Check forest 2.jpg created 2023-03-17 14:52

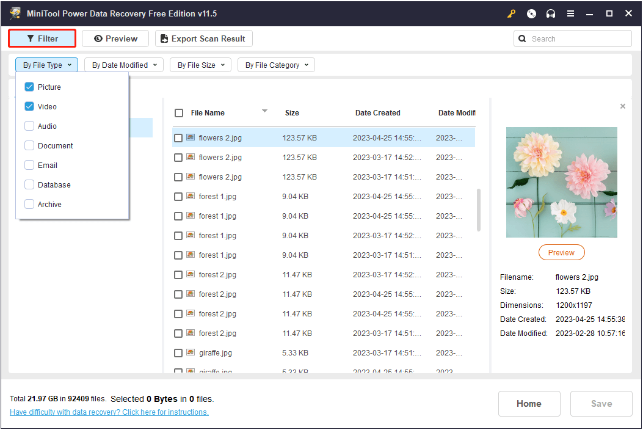click(178, 275)
